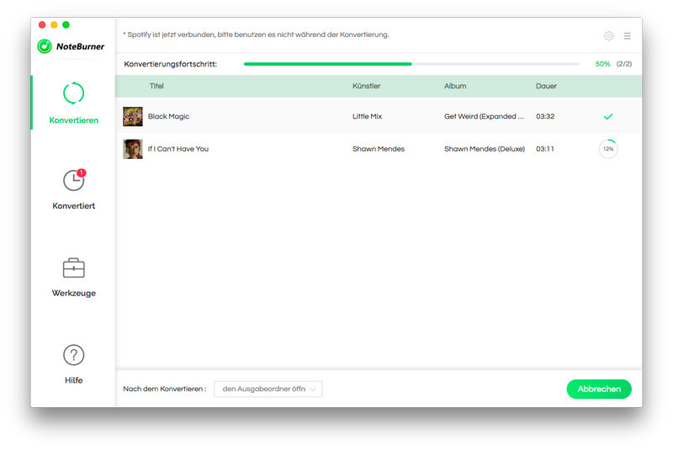Screen dimensions: 673x451
Task: Click the Hilfe question mark icon
Action: click(x=73, y=355)
